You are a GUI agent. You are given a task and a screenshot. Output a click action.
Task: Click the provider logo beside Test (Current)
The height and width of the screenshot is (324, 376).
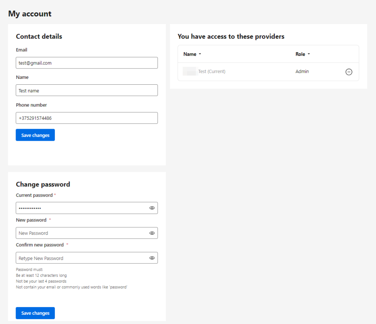(189, 72)
